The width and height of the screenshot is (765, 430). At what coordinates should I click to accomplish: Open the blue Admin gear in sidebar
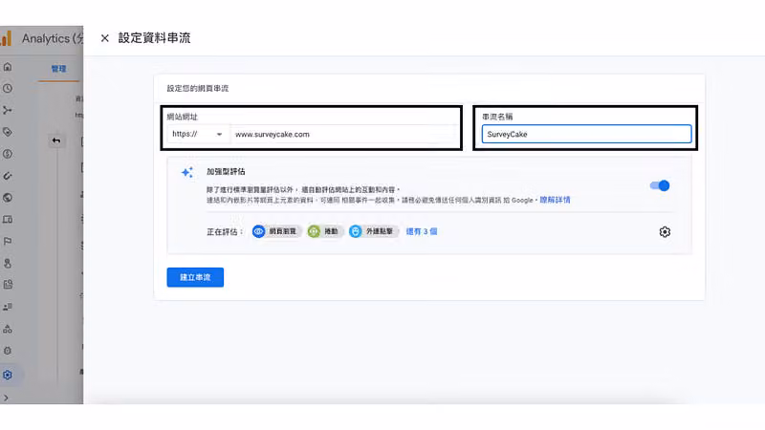tap(8, 375)
